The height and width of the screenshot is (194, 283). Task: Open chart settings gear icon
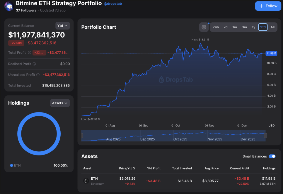[x=204, y=27]
